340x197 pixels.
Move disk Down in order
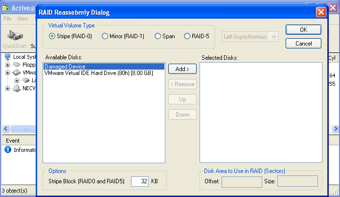(182, 115)
